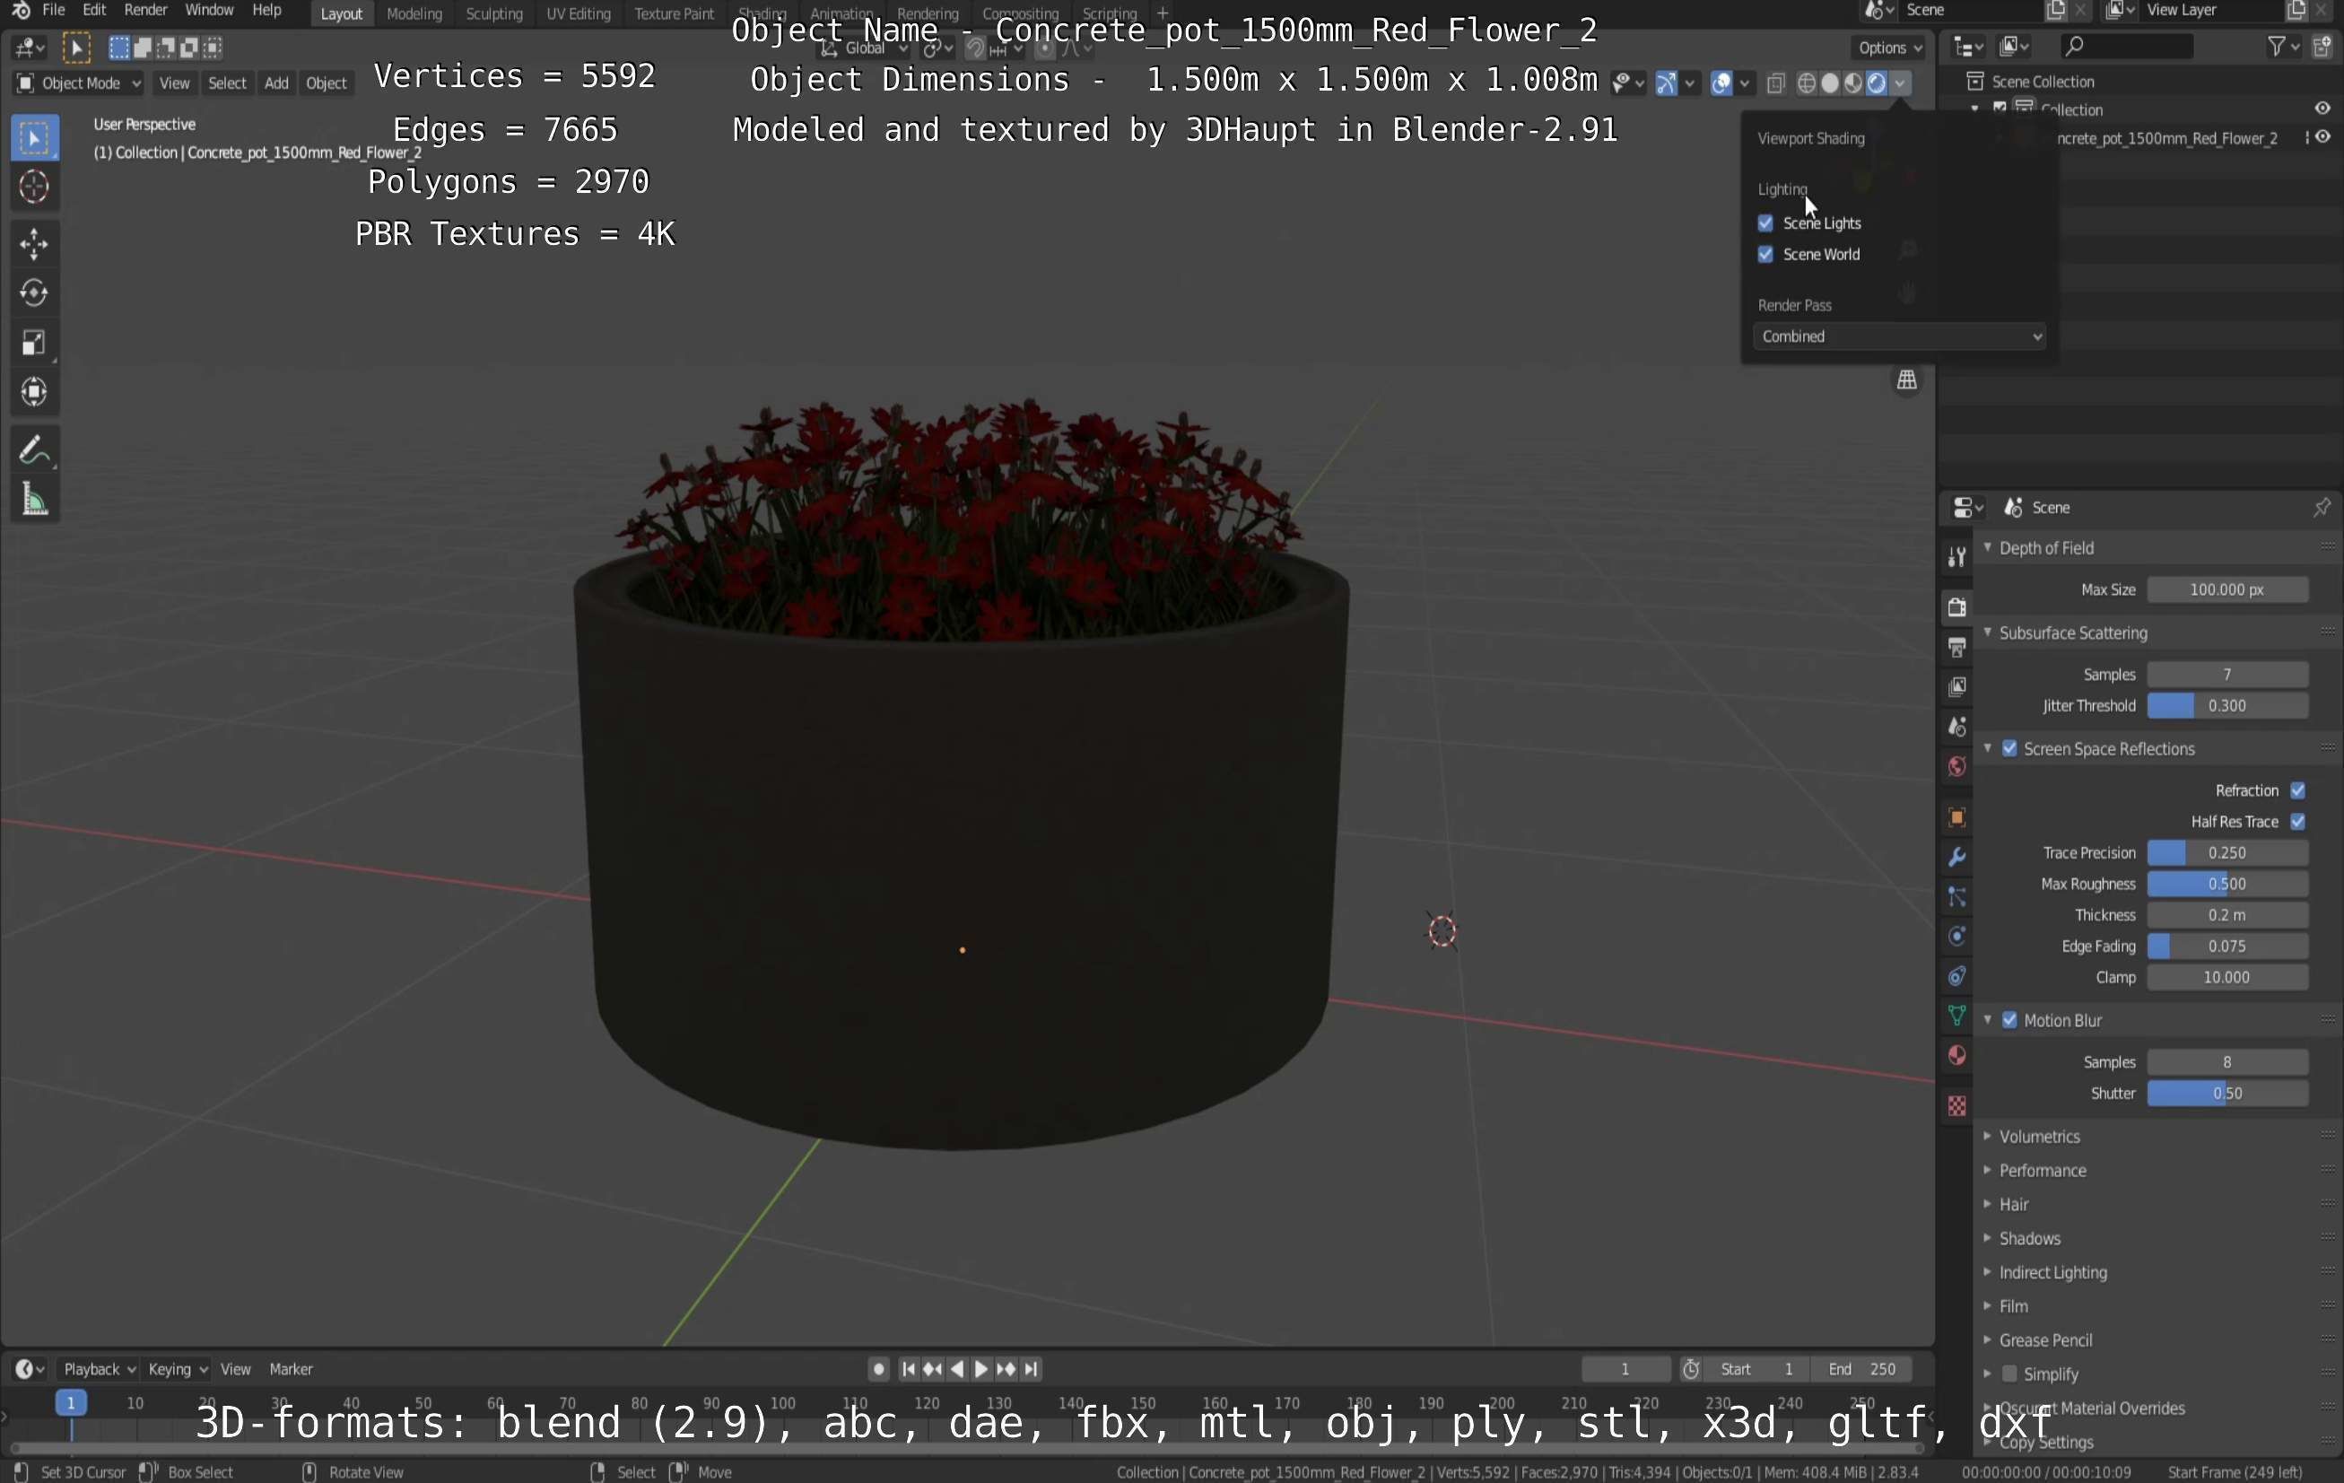The image size is (2344, 1483).
Task: Choose the Move tool
Action: (34, 244)
